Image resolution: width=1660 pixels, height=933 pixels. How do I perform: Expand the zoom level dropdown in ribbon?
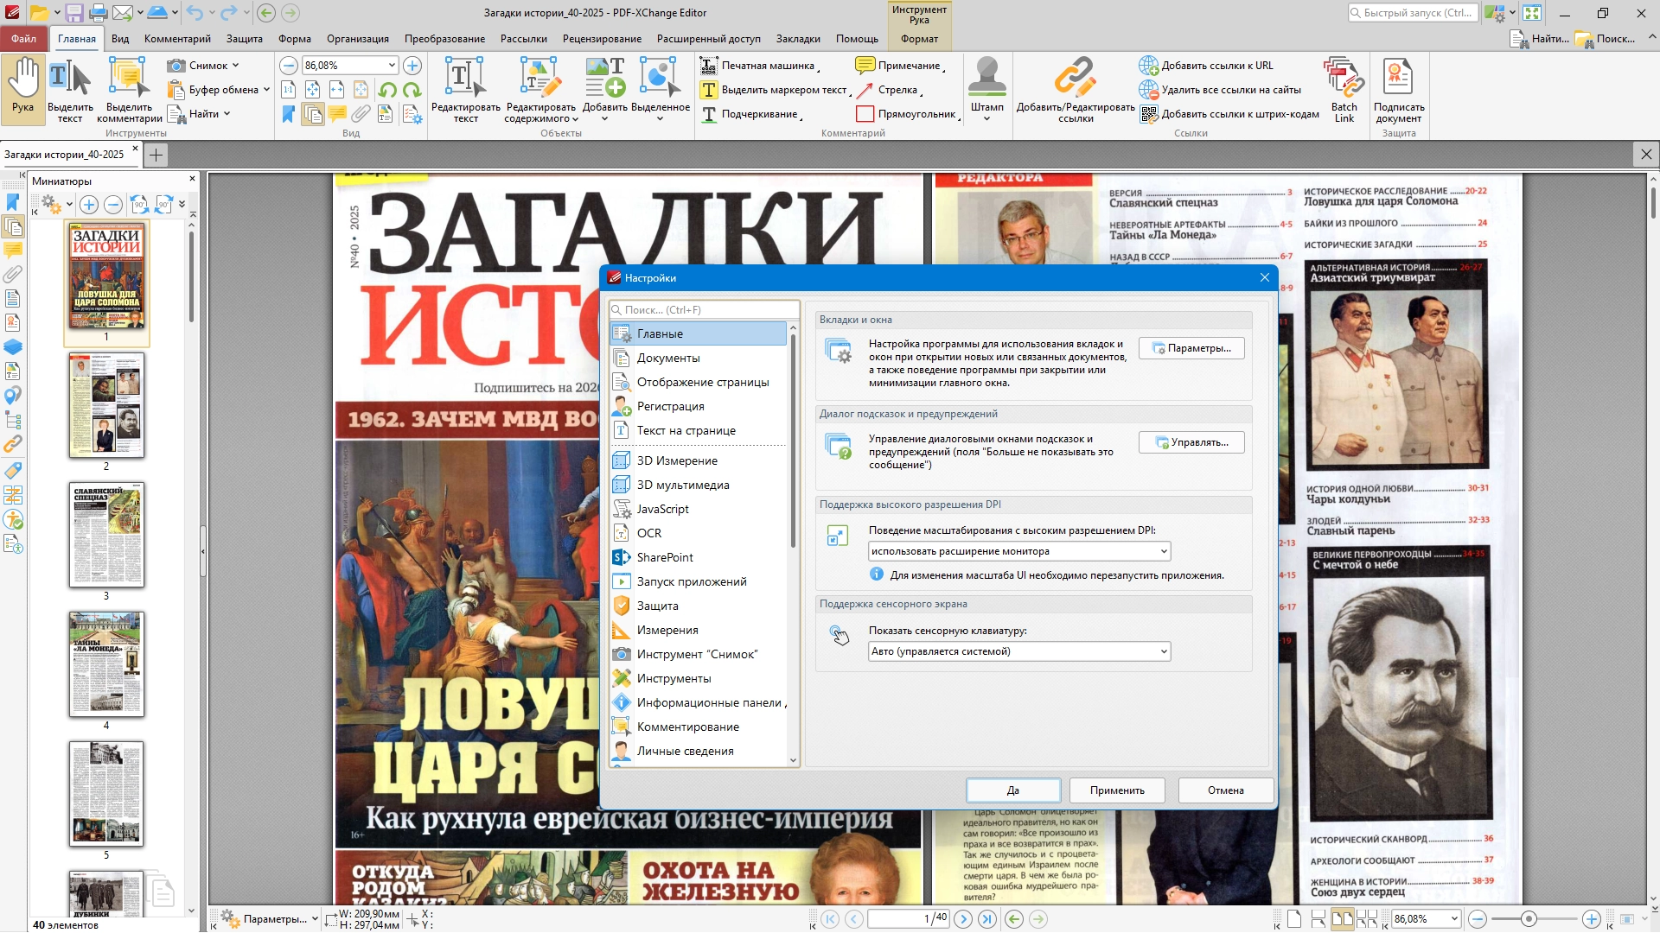coord(392,66)
